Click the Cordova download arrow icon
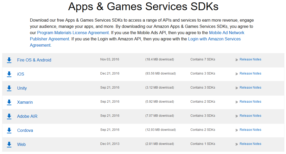The height and width of the screenshot is (154, 286). 9,131
